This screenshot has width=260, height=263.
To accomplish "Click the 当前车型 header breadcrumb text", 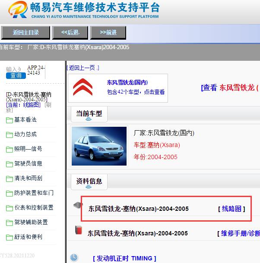I will pos(64,47).
